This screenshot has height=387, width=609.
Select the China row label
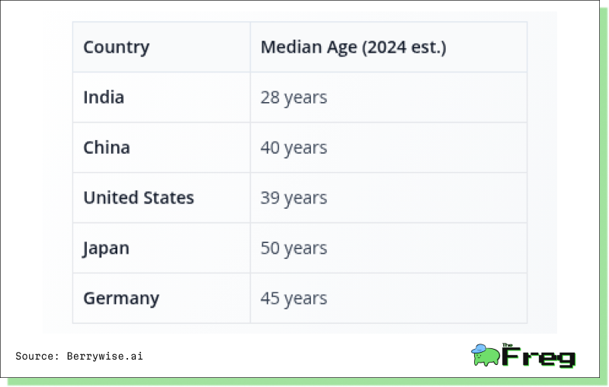(x=107, y=148)
